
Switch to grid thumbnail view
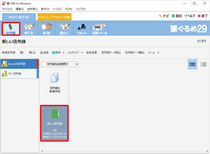pyautogui.click(x=192, y=64)
